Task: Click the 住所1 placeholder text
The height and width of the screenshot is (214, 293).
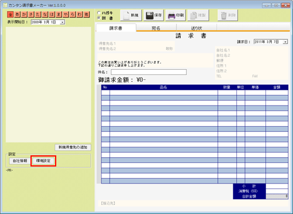Action: 222,66
